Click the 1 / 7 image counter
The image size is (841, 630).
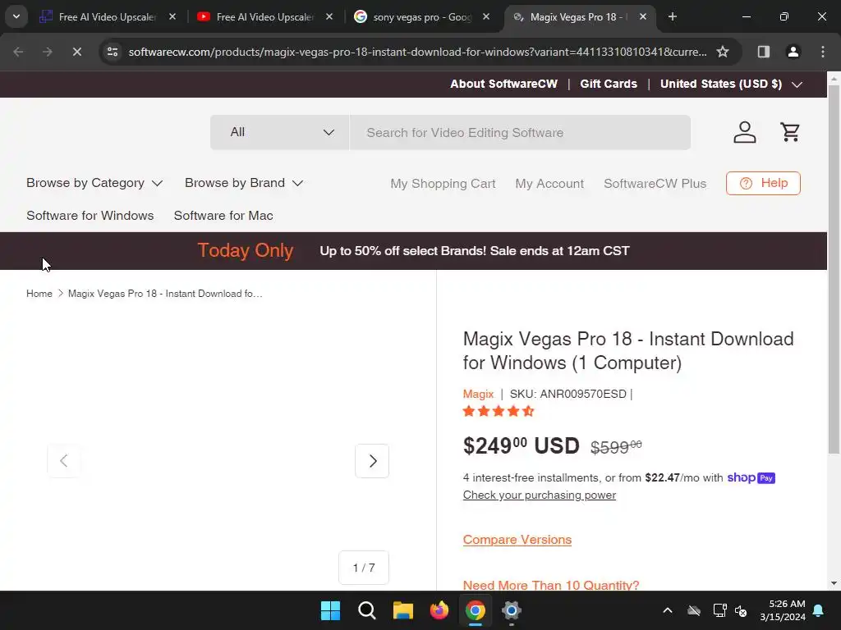pyautogui.click(x=364, y=568)
